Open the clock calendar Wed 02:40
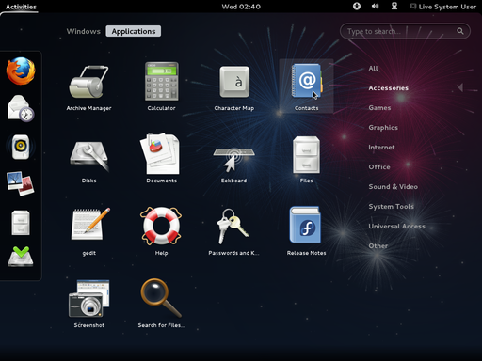This screenshot has height=361, width=482. (x=241, y=7)
